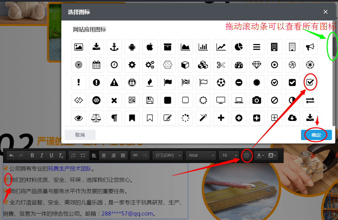Toggle underline formatting in the editor
This screenshot has height=220, width=338.
pos(51,155)
